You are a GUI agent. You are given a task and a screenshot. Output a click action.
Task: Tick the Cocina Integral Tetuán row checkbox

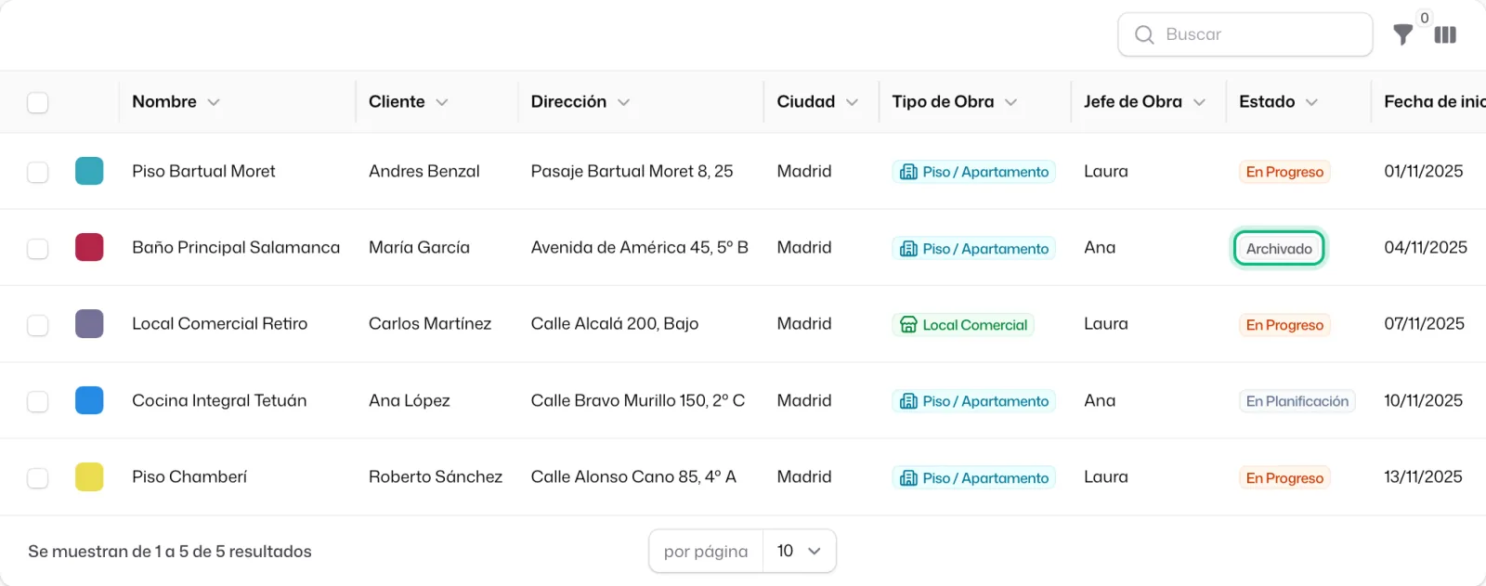(37, 401)
